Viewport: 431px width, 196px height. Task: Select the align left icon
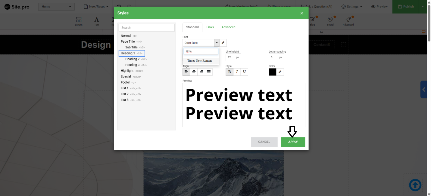coord(186,72)
